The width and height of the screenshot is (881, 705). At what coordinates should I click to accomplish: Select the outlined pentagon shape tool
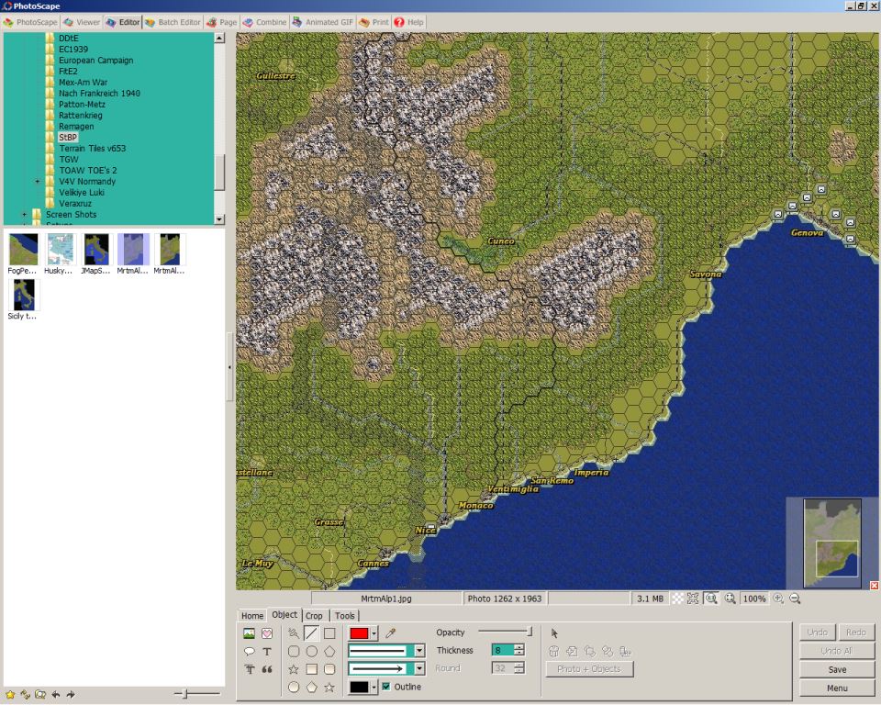click(x=329, y=651)
